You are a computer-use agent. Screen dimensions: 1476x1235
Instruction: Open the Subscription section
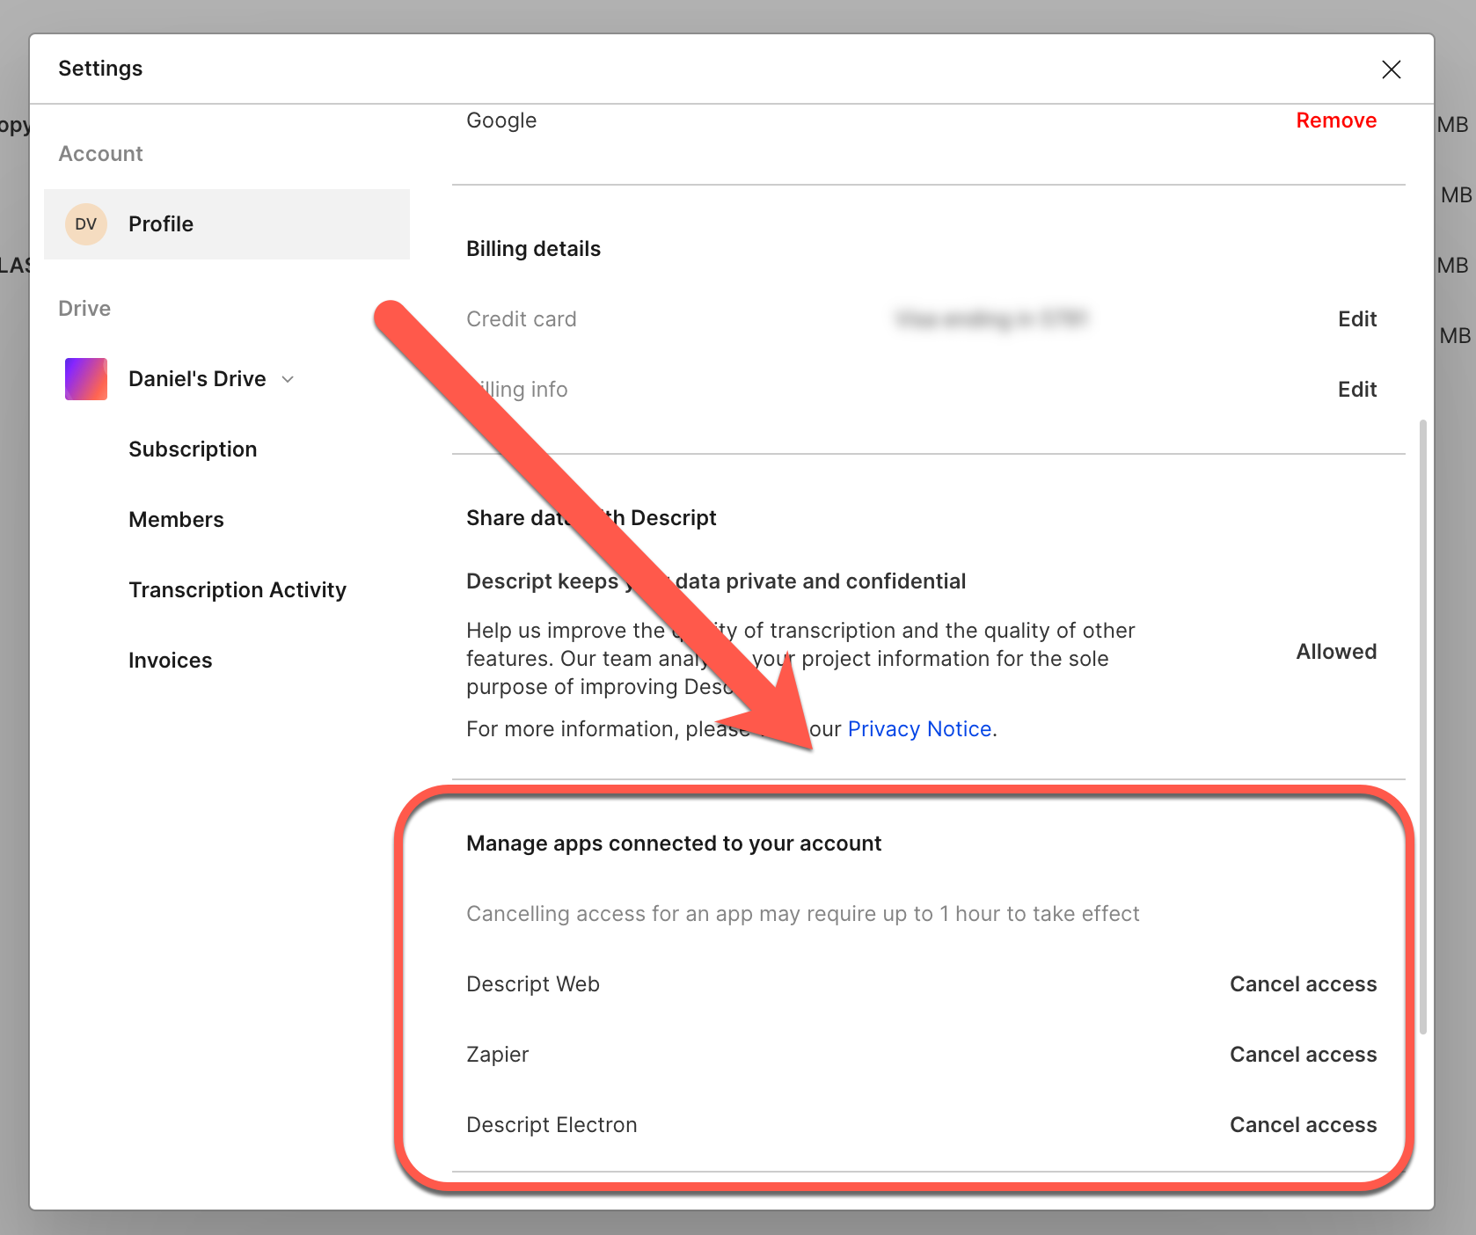click(193, 449)
